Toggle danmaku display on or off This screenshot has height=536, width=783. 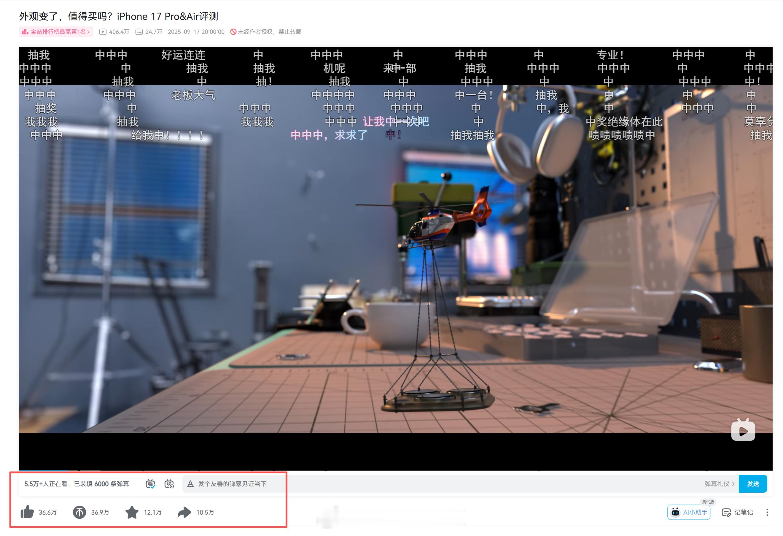(150, 484)
